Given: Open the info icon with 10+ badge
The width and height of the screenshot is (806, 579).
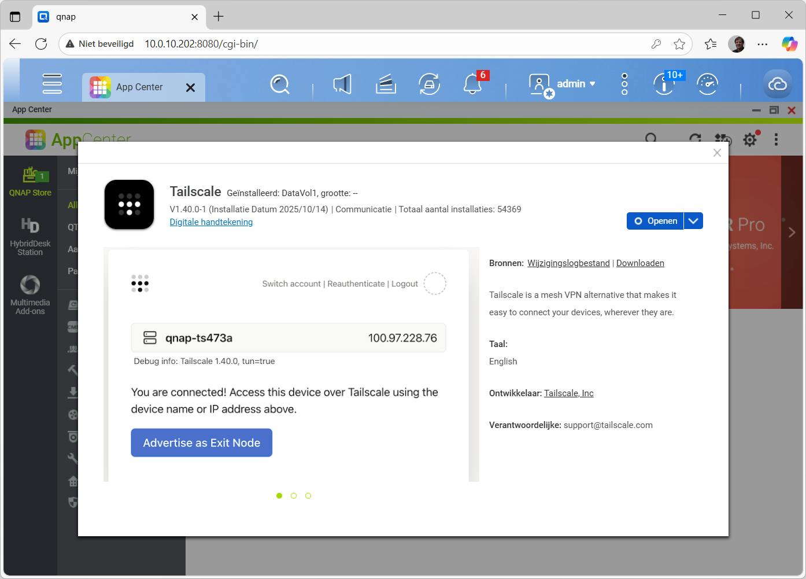Looking at the screenshot, I should coord(665,84).
